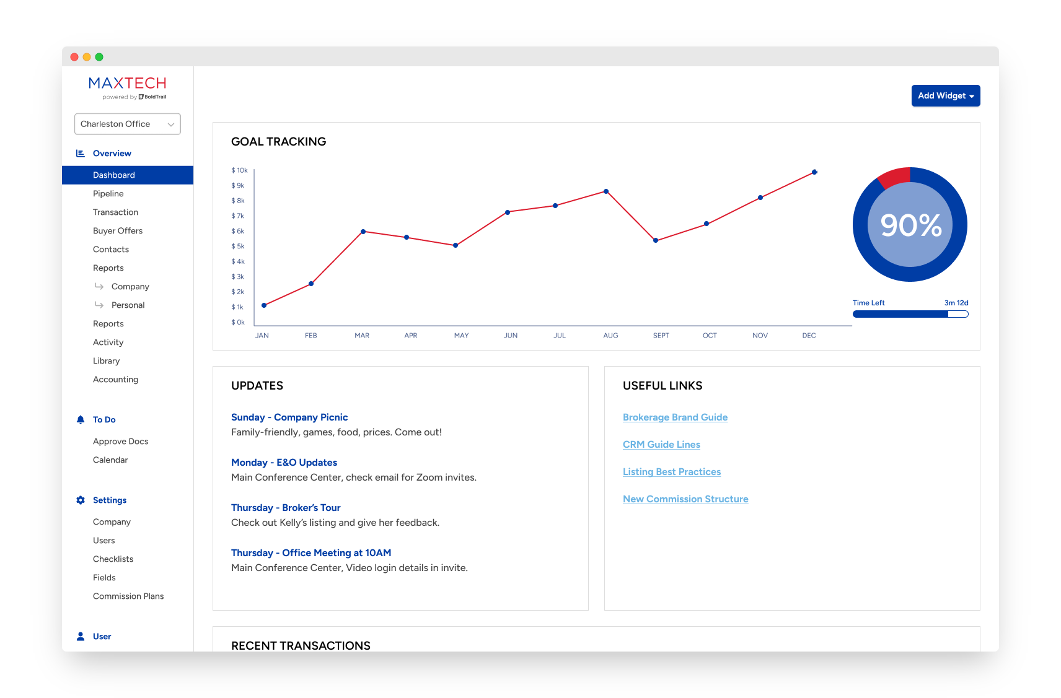Click the Settings gear icon
Screen dimensions: 1061x698
click(81, 500)
